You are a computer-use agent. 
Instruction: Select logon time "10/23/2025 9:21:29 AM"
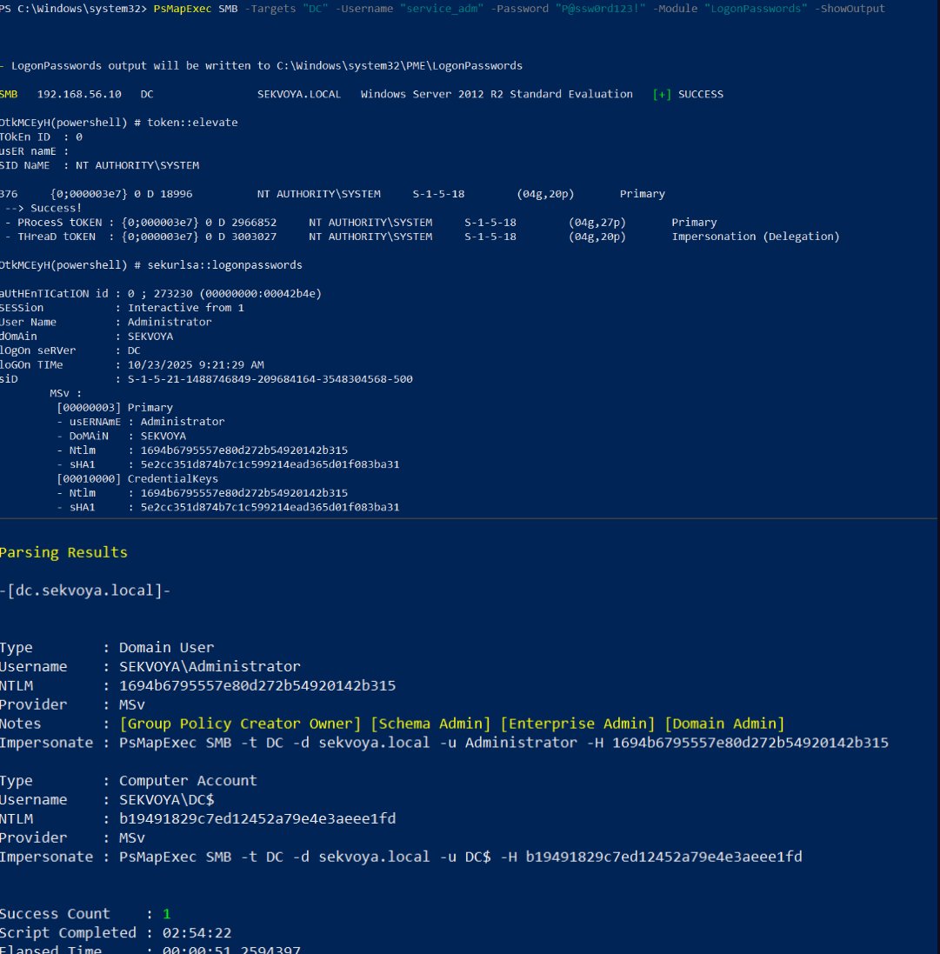[196, 365]
